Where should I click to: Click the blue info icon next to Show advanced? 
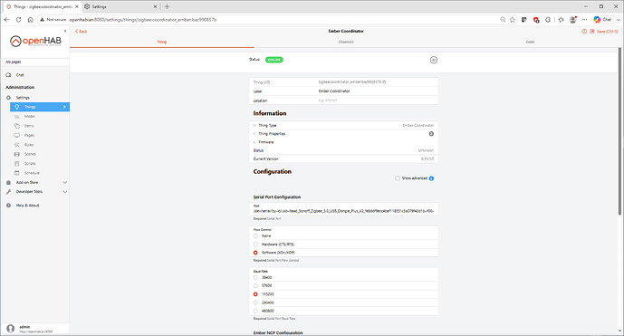coord(431,178)
